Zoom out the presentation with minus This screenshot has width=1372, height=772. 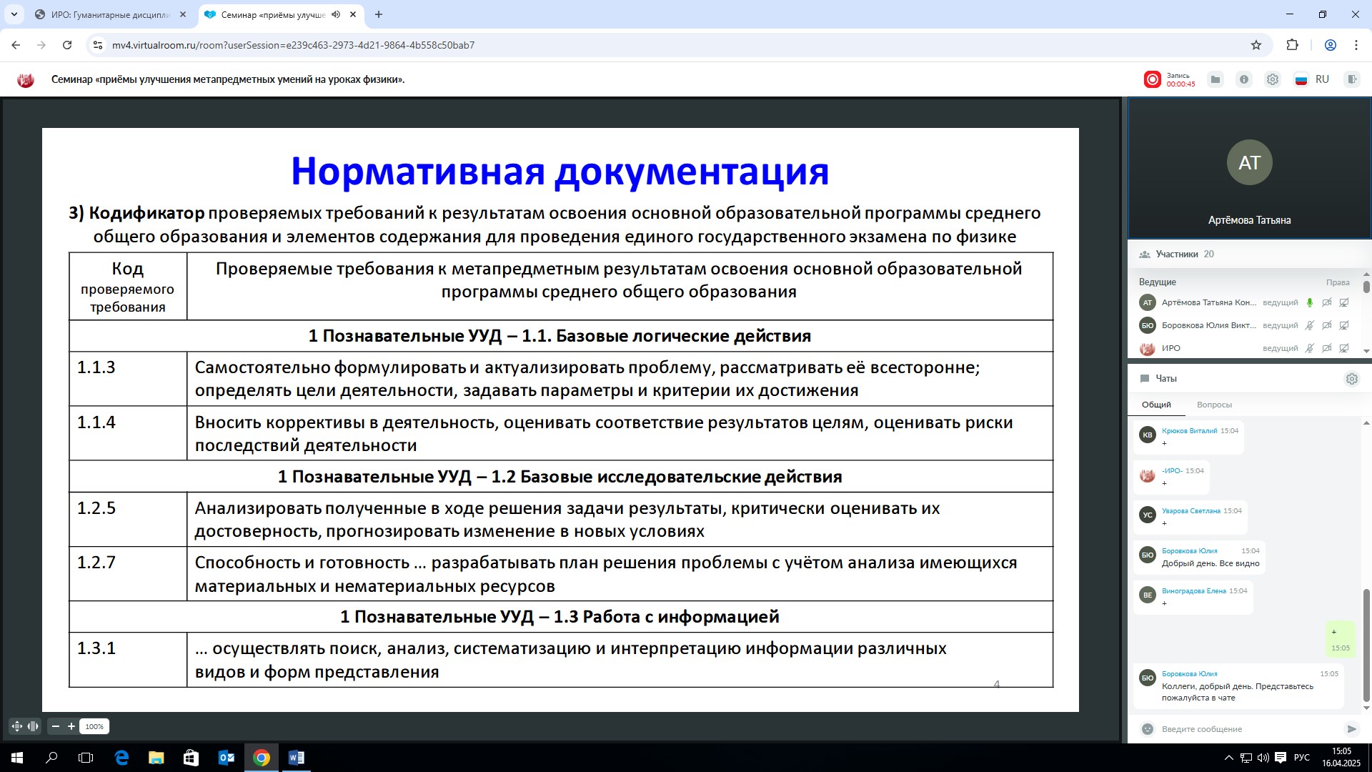click(x=56, y=726)
